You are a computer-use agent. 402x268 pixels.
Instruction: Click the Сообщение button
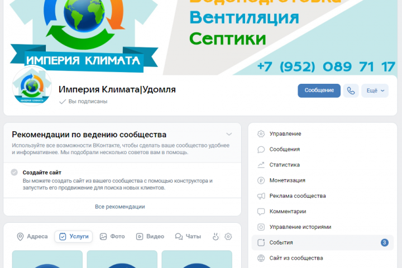click(x=319, y=90)
